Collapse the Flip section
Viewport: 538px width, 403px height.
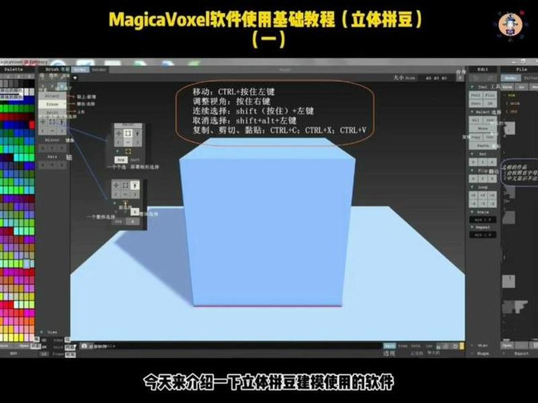473,171
